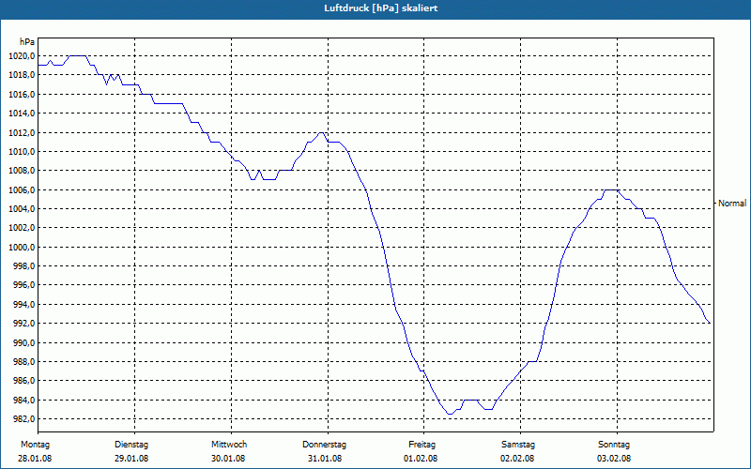Click the Montag axis label

[35, 445]
